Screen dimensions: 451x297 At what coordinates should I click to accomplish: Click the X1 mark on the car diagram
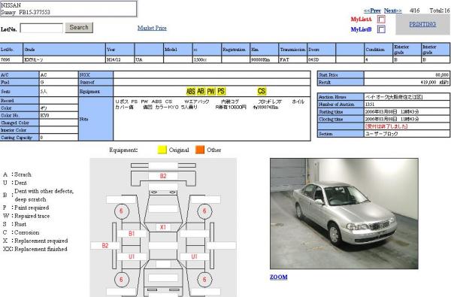click(163, 227)
